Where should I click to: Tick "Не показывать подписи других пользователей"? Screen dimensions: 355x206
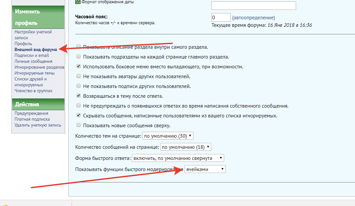pos(78,86)
